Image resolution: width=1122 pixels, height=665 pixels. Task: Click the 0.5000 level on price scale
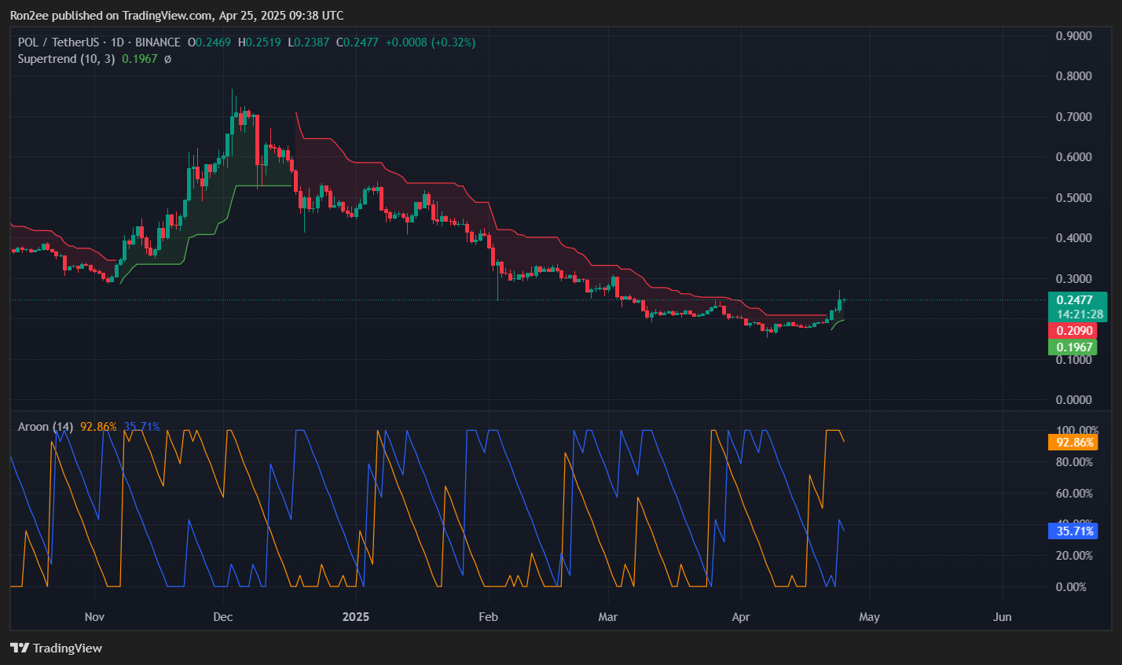tap(1073, 198)
